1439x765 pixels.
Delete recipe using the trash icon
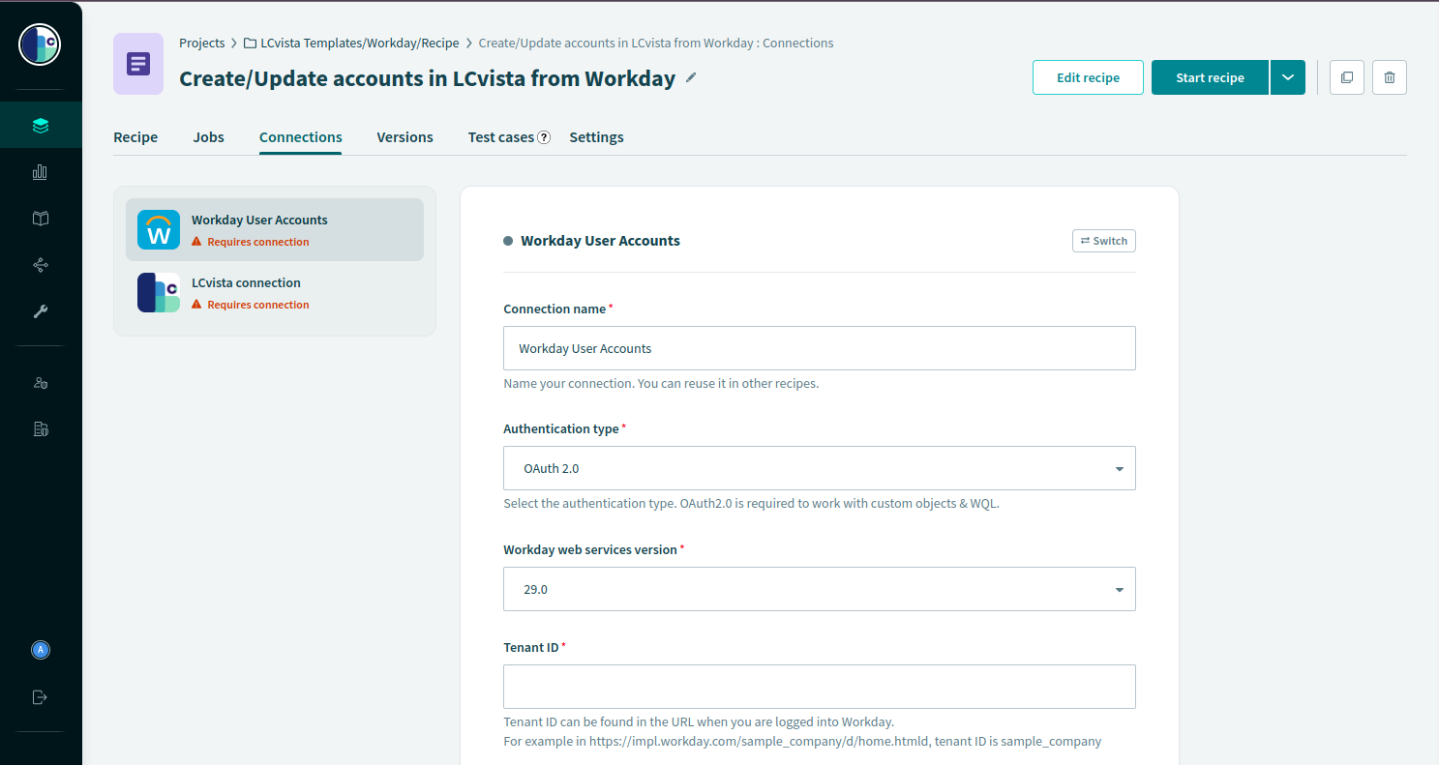click(1390, 77)
